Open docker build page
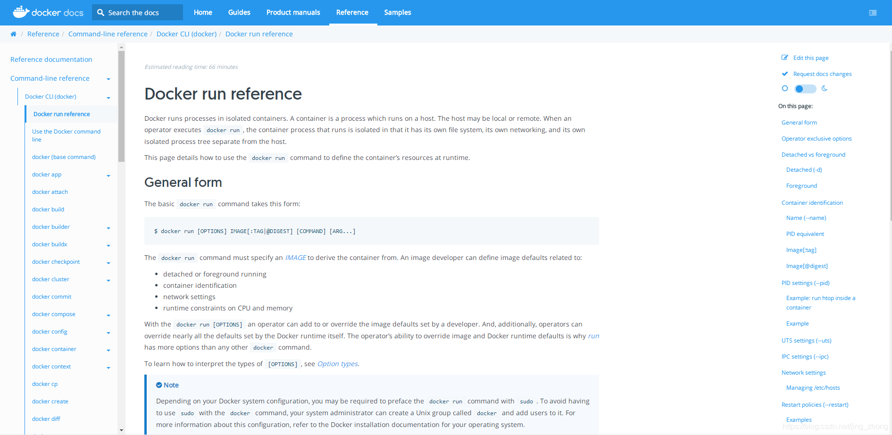Image resolution: width=892 pixels, height=435 pixels. coord(48,209)
